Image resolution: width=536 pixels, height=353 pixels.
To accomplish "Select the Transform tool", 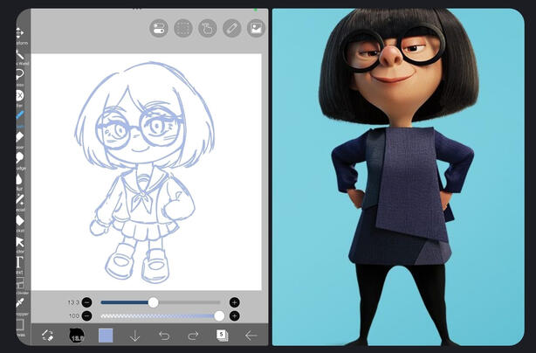I will (19, 32).
